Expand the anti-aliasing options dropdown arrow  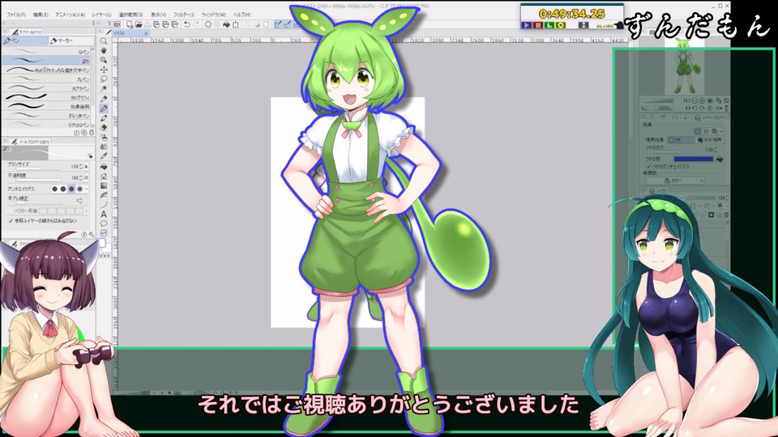coord(87,189)
